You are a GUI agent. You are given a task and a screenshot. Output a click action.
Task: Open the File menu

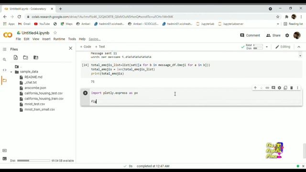click(x=18, y=39)
